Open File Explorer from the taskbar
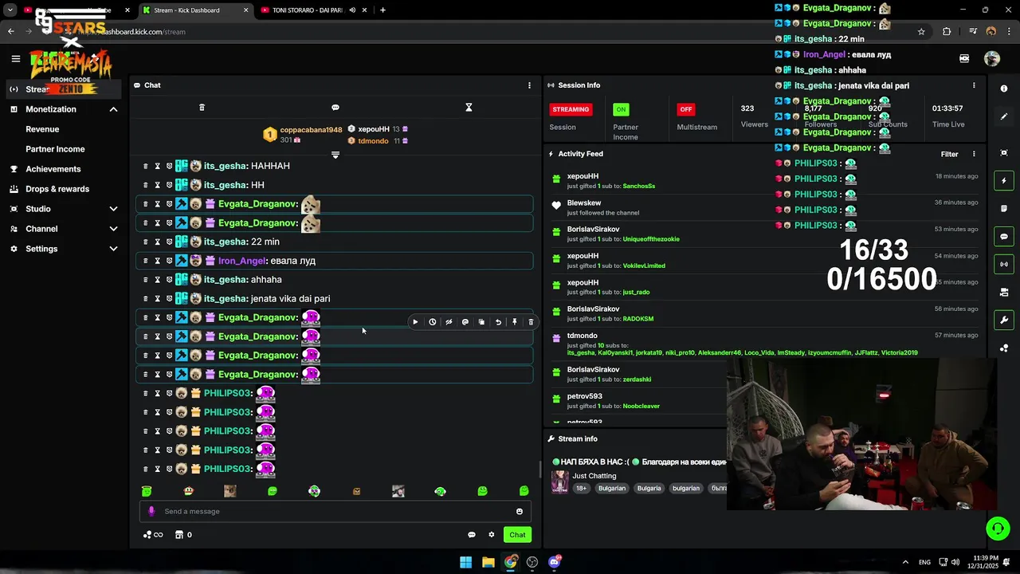This screenshot has height=574, width=1020. (x=488, y=562)
